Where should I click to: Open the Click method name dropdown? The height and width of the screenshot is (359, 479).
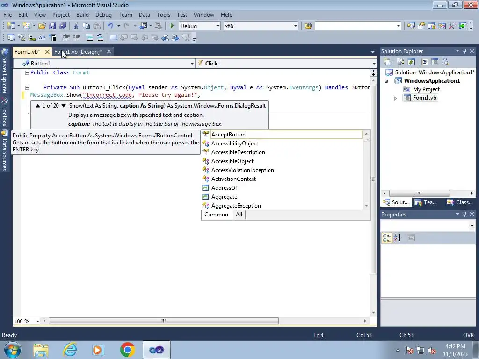click(x=374, y=64)
